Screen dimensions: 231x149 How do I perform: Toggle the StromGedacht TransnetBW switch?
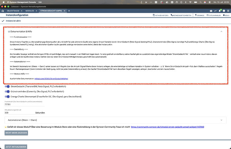[7, 87]
